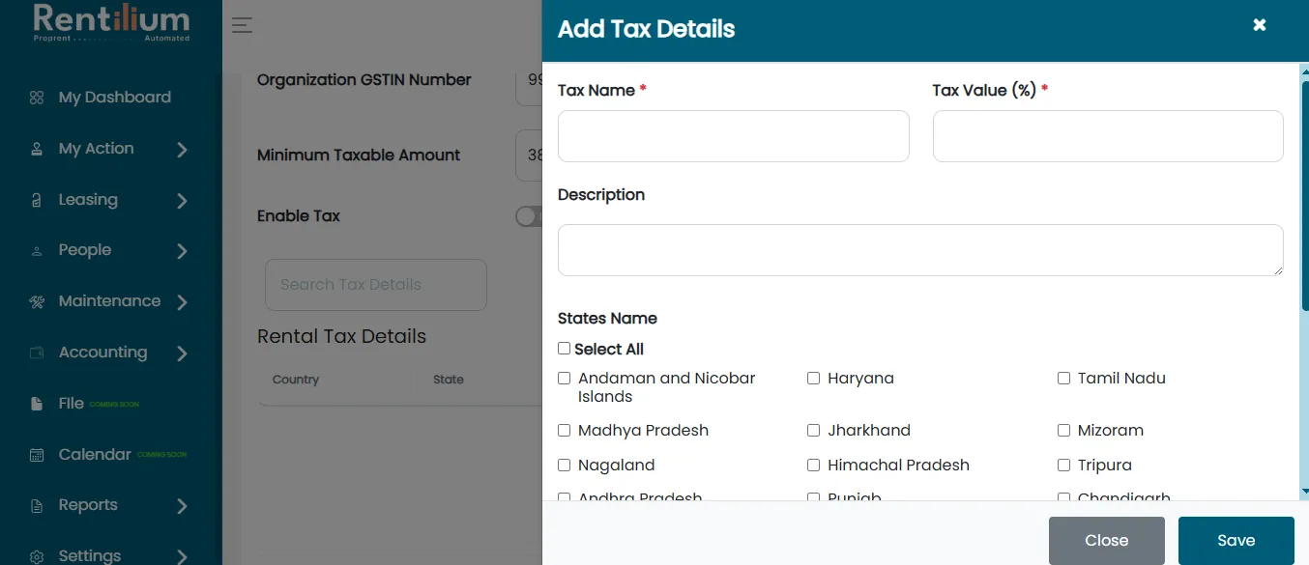Toggle the hamburger menu icon
The height and width of the screenshot is (565, 1309).
point(242,26)
